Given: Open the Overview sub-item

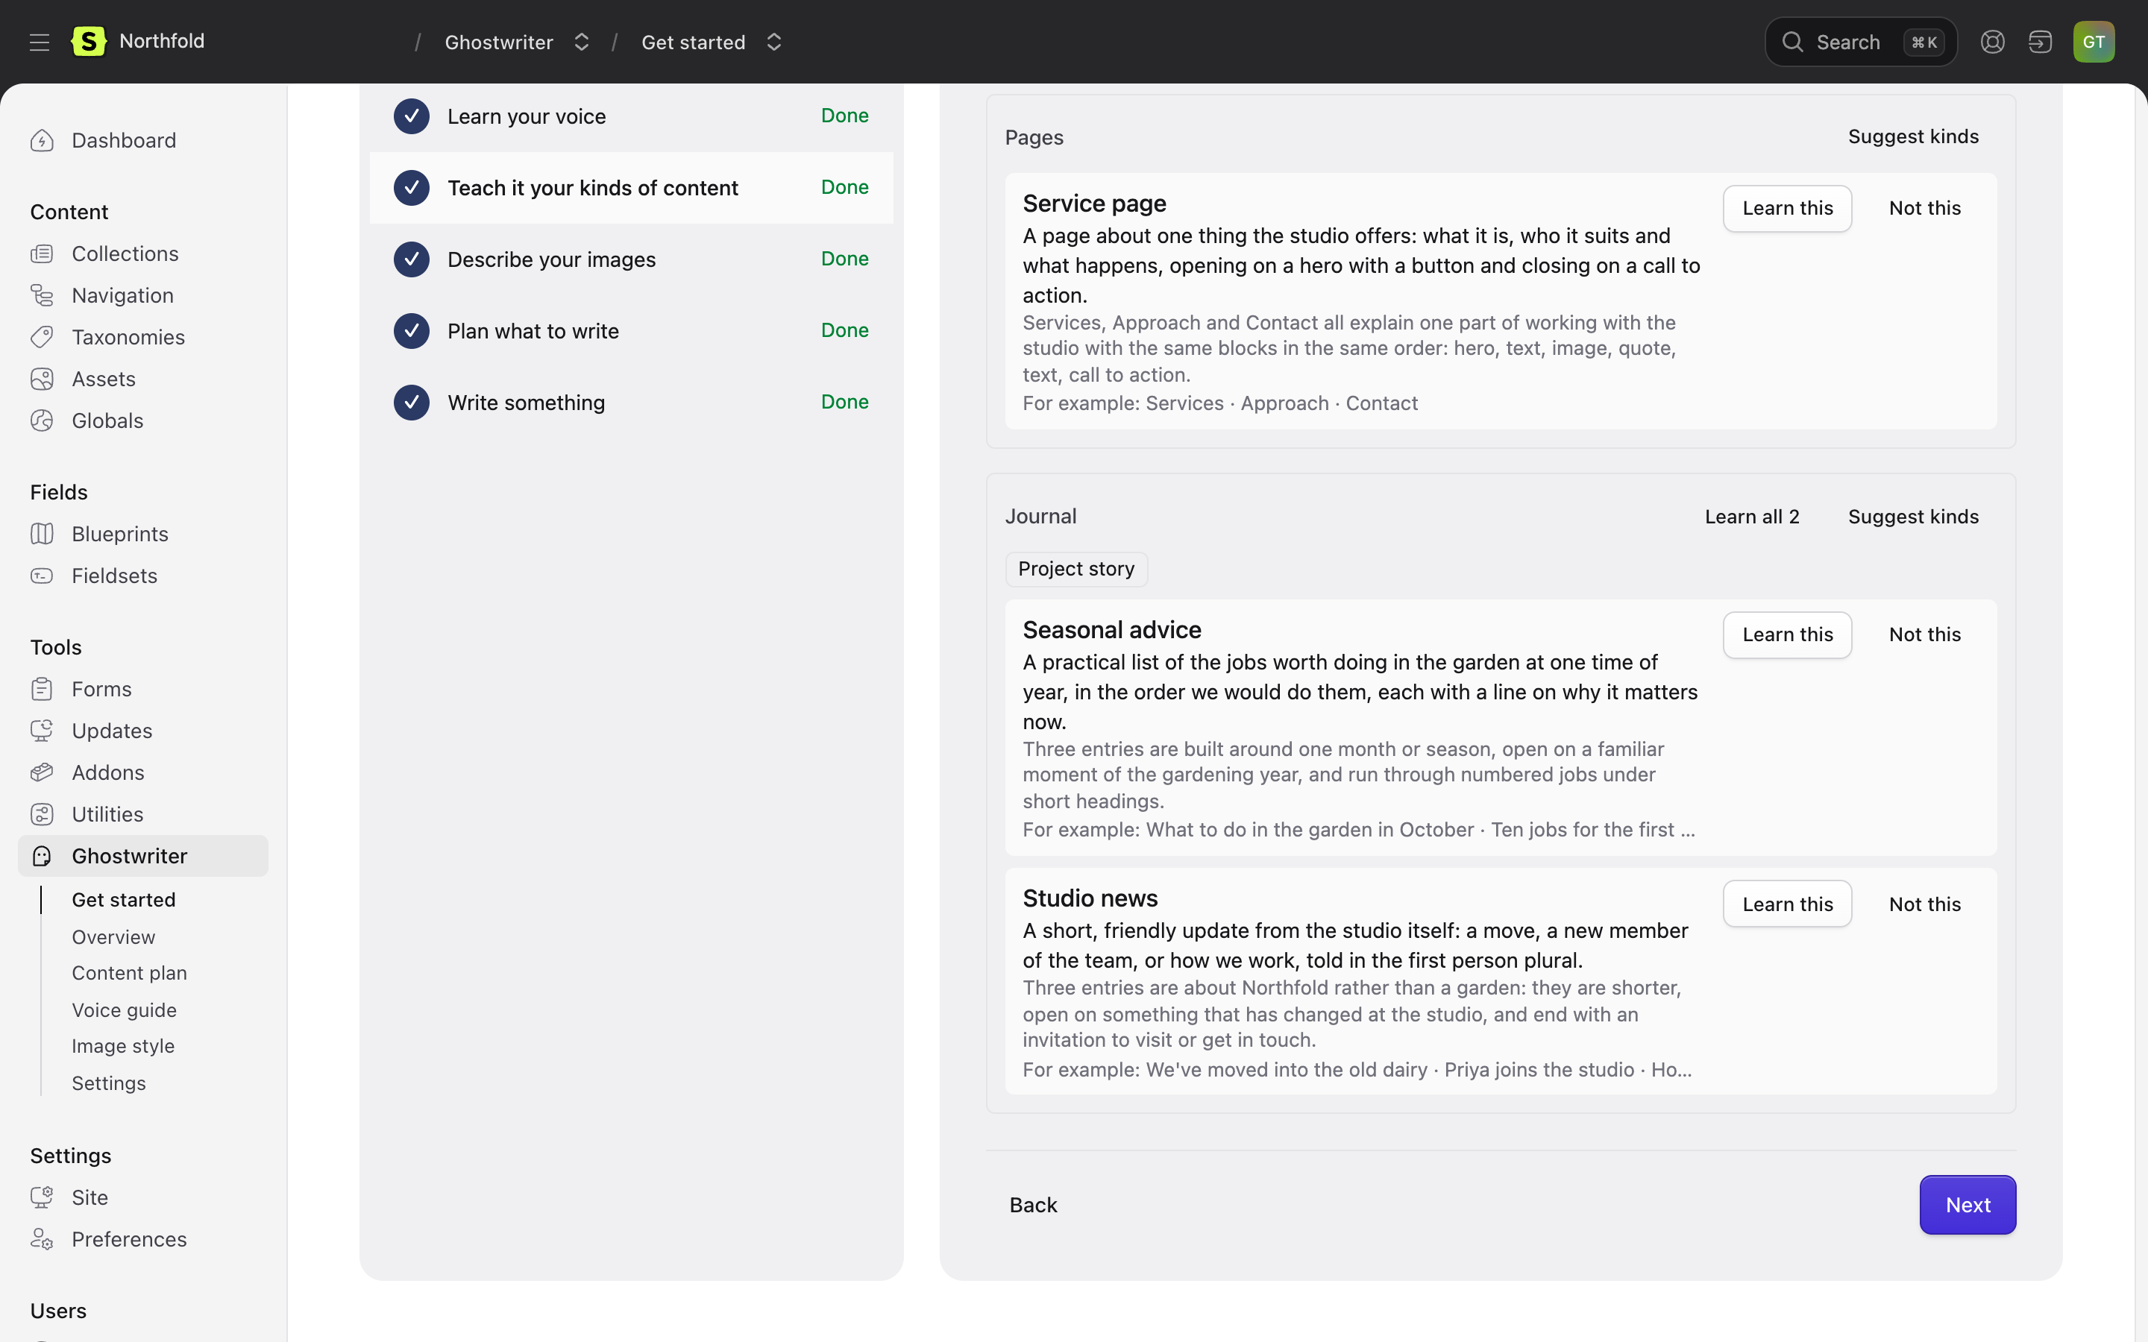Looking at the screenshot, I should [113, 937].
